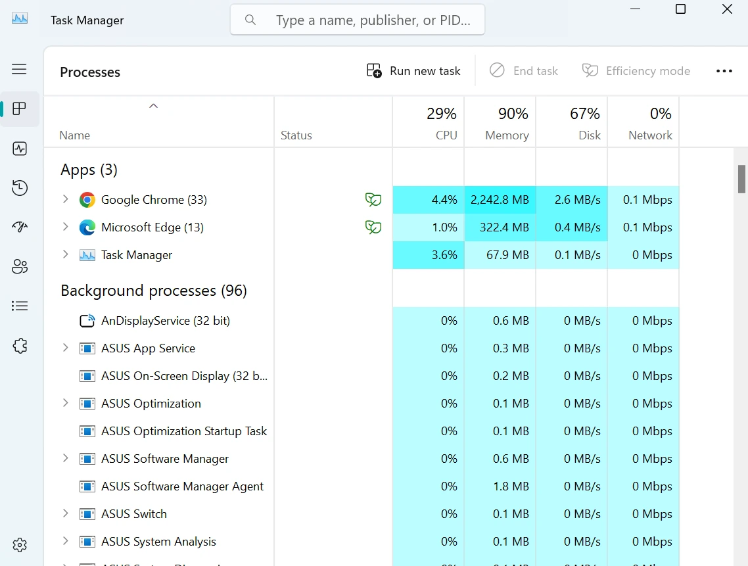Viewport: 748px width, 566px height.
Task: Click ASUS Software Manager Agent icon
Action: click(87, 486)
